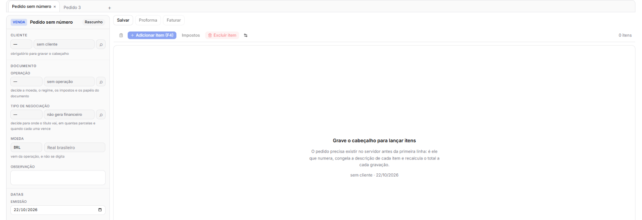Open a new tab with the plus icon
The width and height of the screenshot is (642, 220).
pyautogui.click(x=109, y=8)
